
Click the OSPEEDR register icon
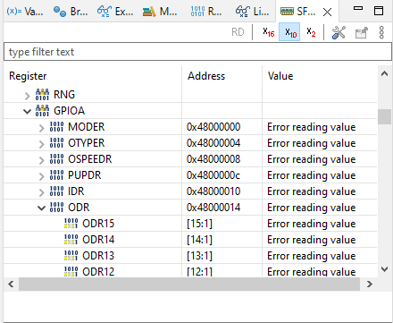coord(56,159)
